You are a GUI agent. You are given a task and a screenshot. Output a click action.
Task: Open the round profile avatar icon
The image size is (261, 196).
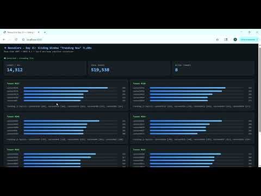click(x=235, y=40)
